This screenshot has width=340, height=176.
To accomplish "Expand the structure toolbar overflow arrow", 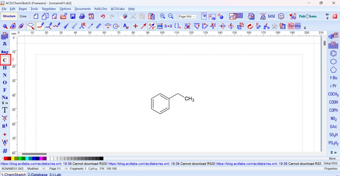I will (x=305, y=28).
